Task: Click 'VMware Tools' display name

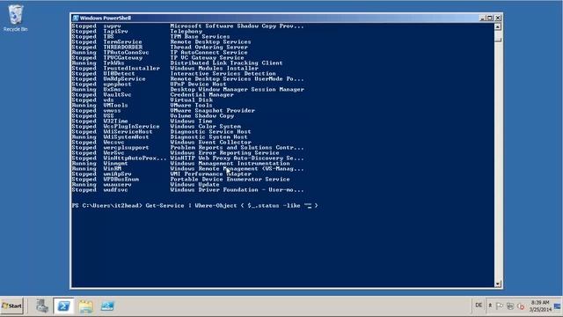Action: 192,105
